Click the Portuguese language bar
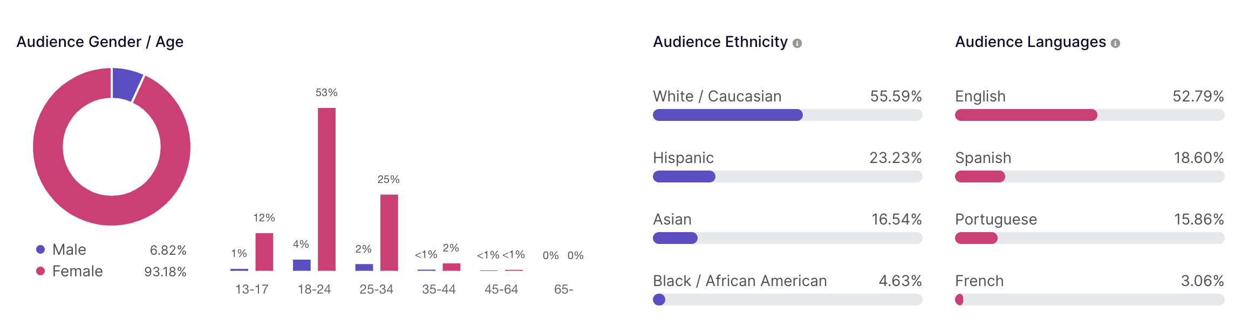The image size is (1255, 326). tap(1089, 238)
